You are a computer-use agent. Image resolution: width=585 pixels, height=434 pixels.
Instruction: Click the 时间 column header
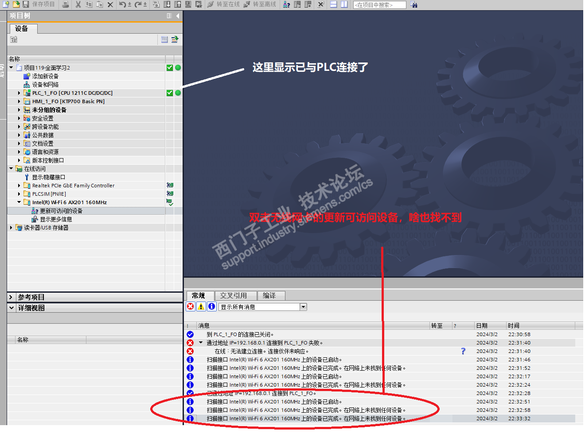tap(540, 325)
